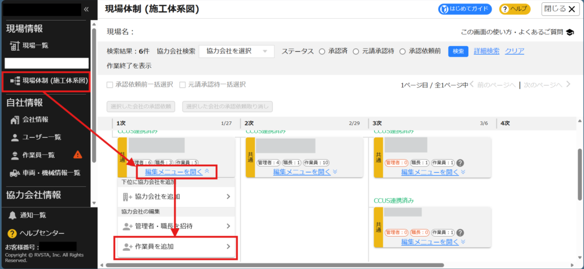Select the 承認依頼前 status radio button
The height and width of the screenshot is (269, 584).
402,52
